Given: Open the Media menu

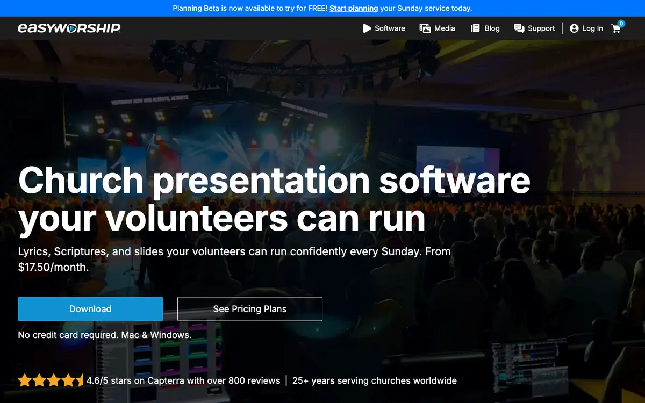Looking at the screenshot, I should click(x=437, y=28).
